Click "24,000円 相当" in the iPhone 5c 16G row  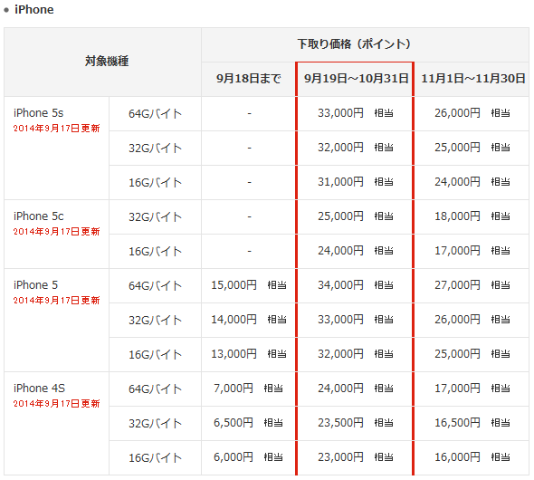(356, 250)
